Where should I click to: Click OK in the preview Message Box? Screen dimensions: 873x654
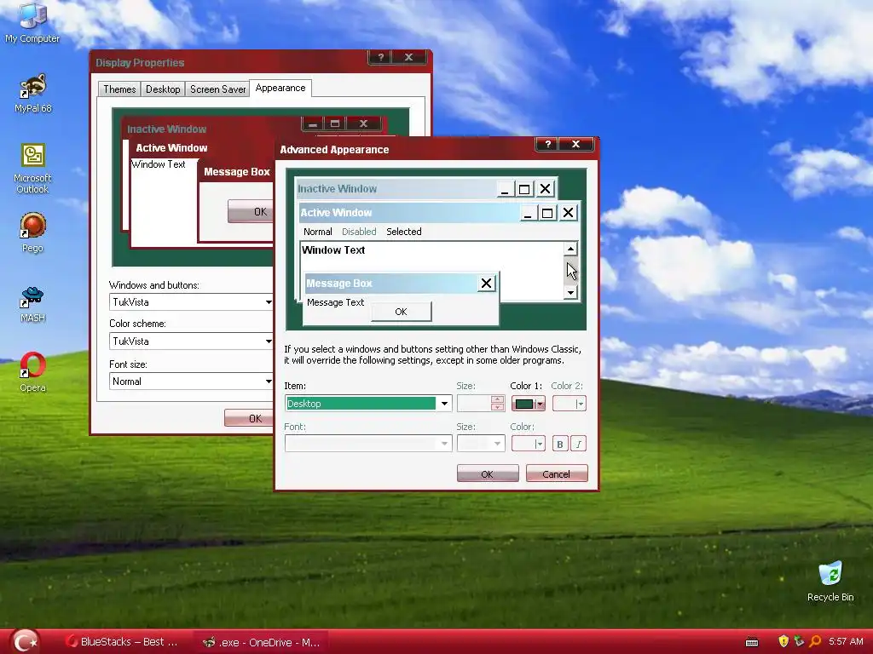pyautogui.click(x=401, y=312)
